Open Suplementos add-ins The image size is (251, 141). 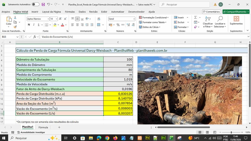pos(236,21)
